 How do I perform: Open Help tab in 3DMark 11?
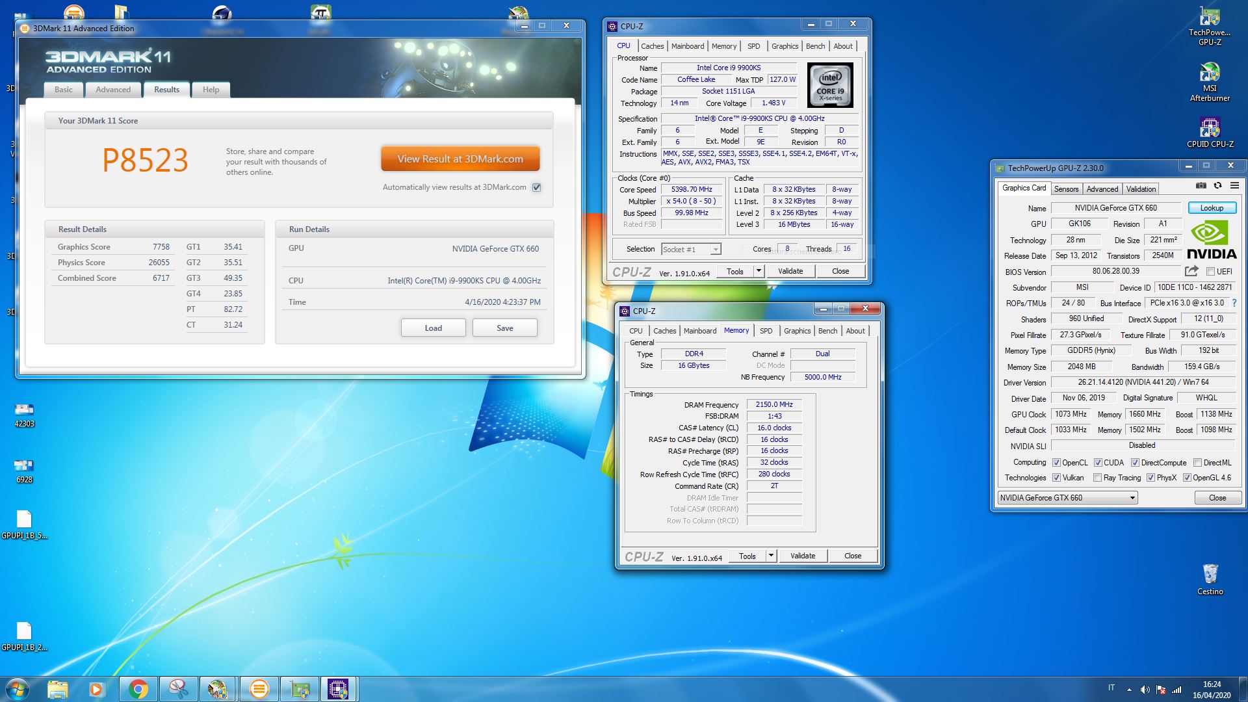click(211, 90)
